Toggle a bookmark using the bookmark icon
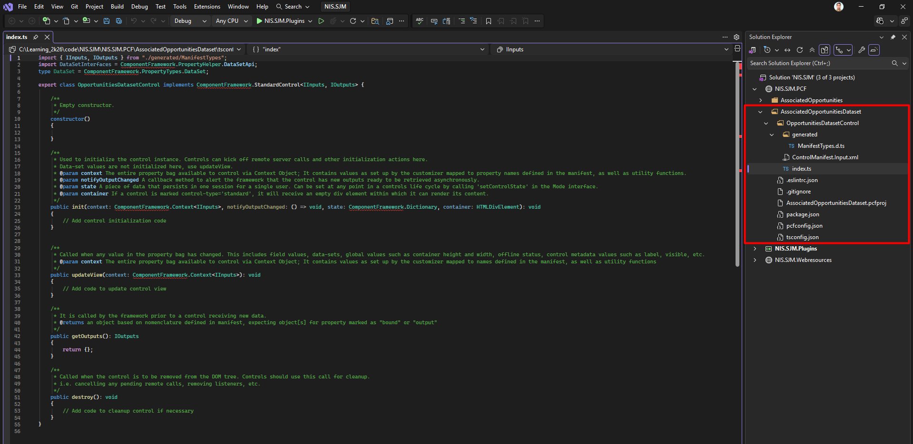The height and width of the screenshot is (444, 913). click(x=488, y=21)
